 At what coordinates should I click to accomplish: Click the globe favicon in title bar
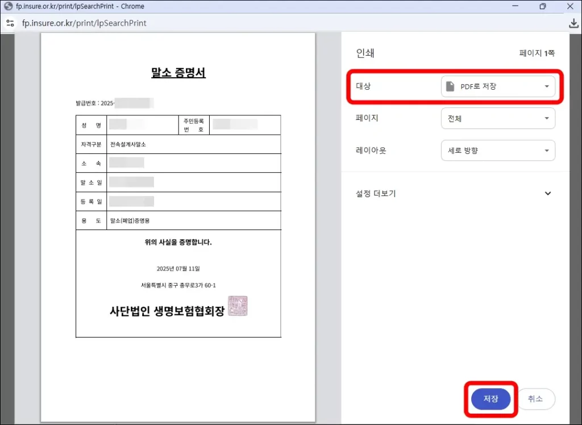point(8,6)
